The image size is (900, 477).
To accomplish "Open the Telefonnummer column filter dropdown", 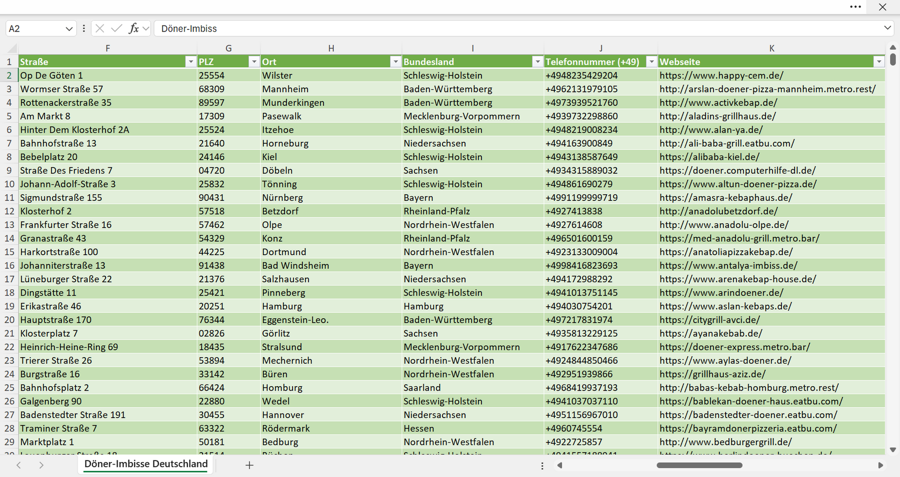I will (x=651, y=61).
